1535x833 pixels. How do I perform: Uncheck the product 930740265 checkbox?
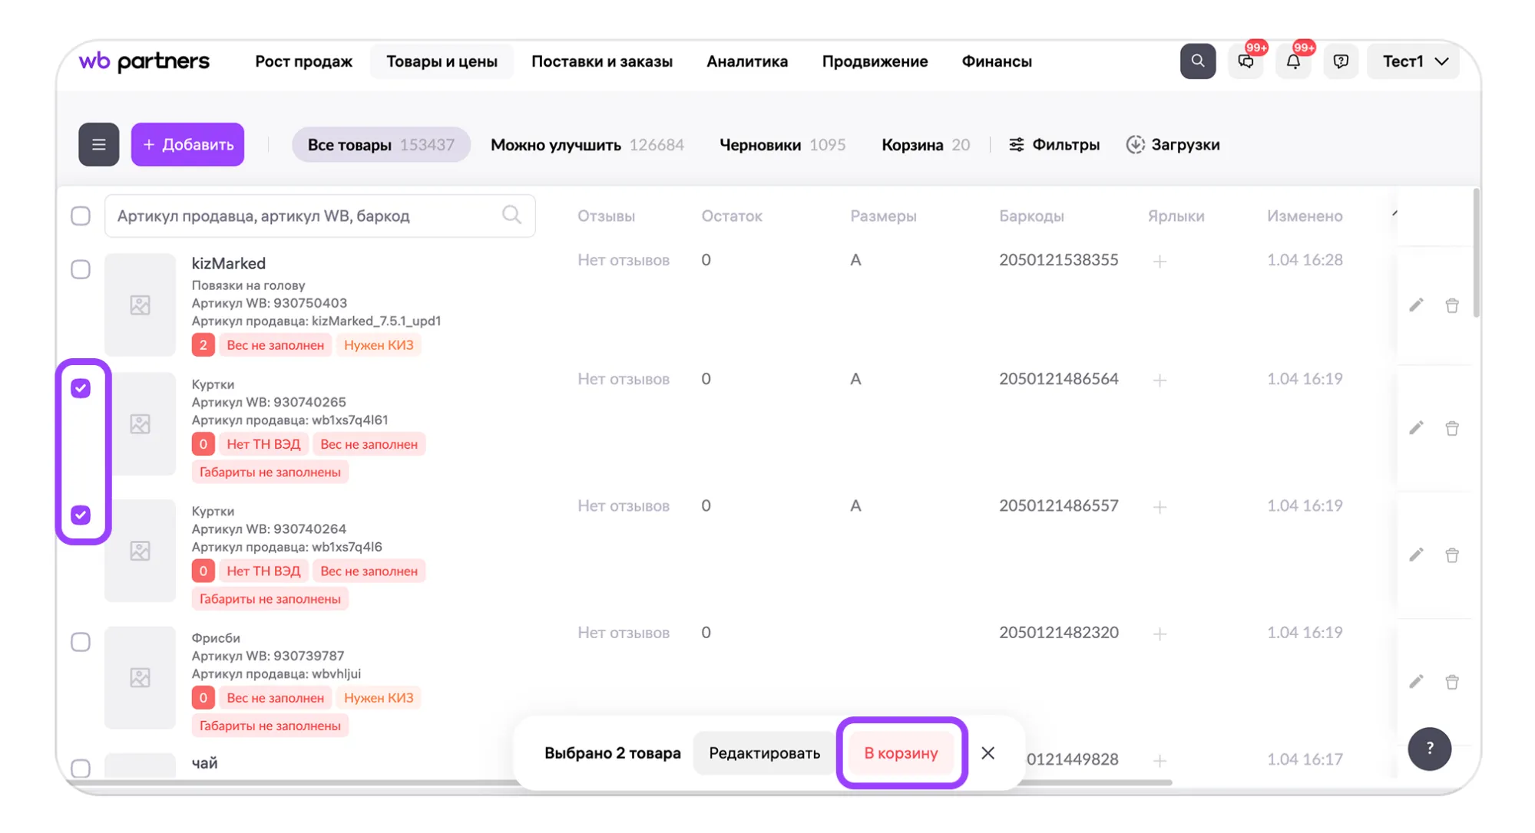pyautogui.click(x=81, y=388)
